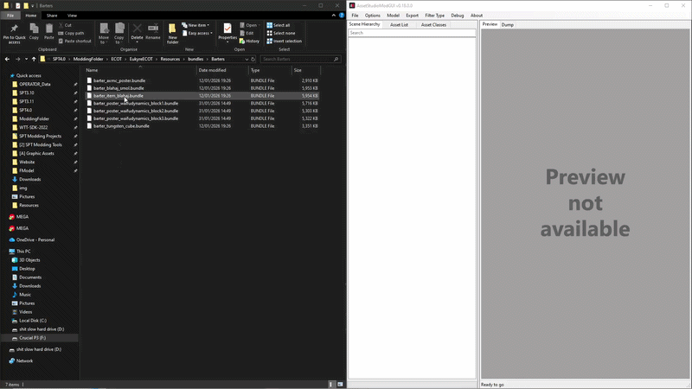Click AssetStudio Scene Hierarchy search box
692x389 pixels.
click(412, 33)
